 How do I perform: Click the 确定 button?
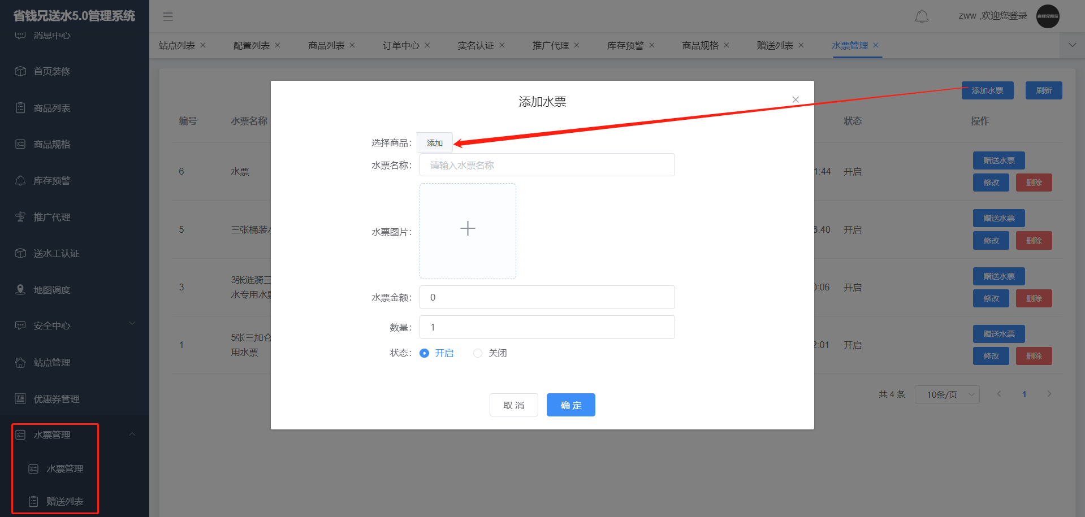click(x=570, y=405)
